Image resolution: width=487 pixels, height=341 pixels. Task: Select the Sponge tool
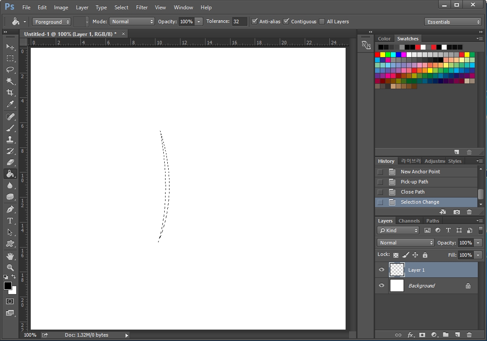10,197
